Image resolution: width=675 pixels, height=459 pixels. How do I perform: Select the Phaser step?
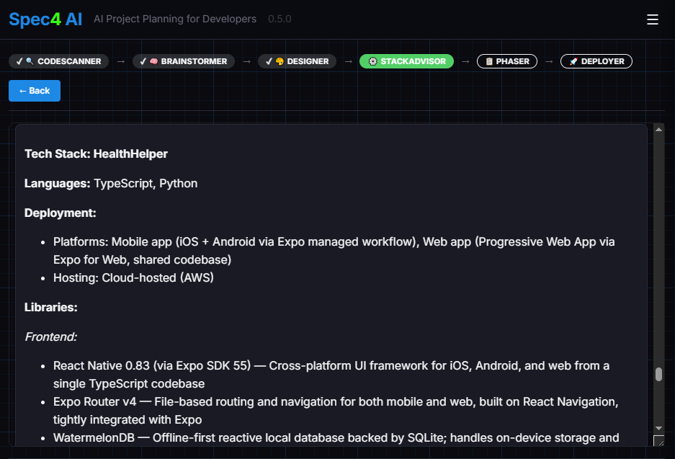[x=506, y=61]
